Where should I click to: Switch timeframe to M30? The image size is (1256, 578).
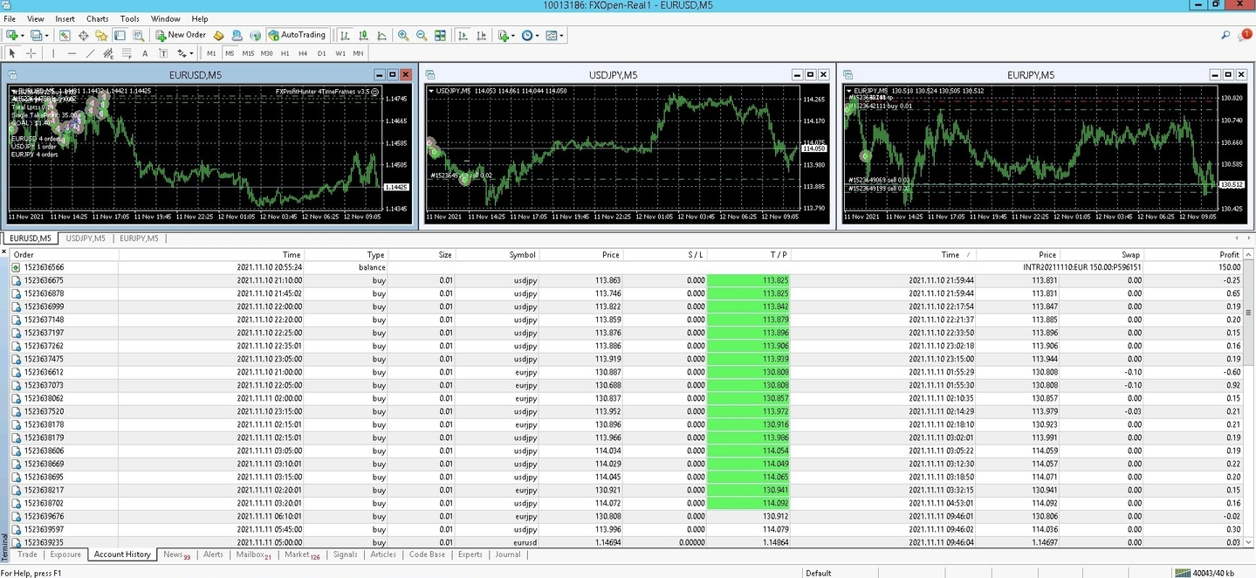[x=266, y=53]
